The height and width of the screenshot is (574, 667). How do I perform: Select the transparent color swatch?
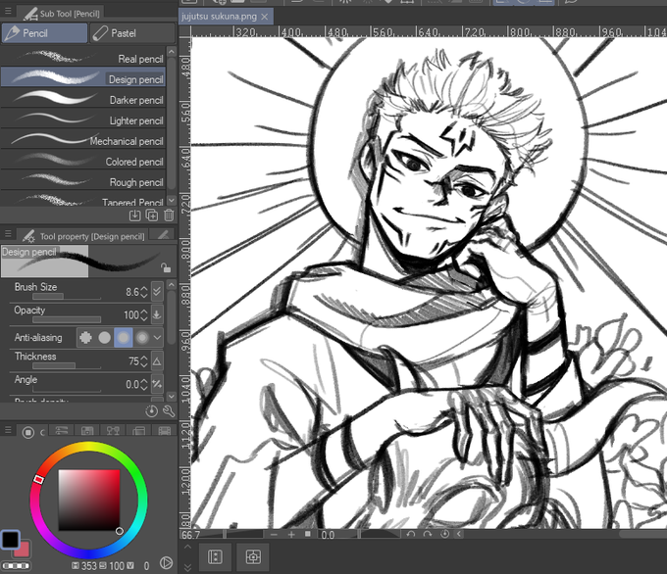pyautogui.click(x=16, y=565)
